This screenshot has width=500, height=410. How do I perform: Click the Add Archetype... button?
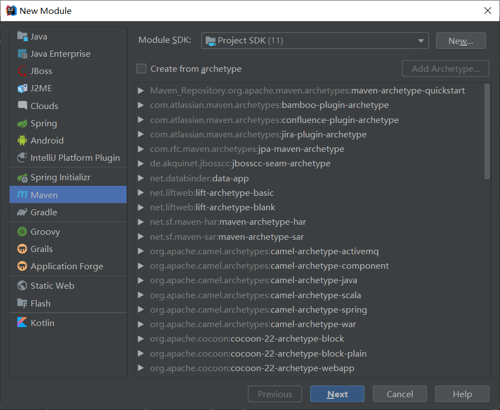tap(446, 68)
